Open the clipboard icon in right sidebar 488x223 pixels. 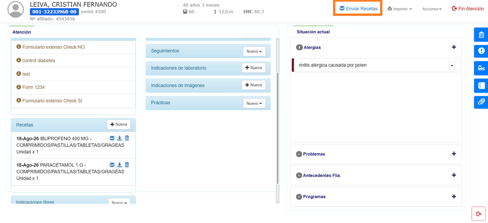point(481,35)
